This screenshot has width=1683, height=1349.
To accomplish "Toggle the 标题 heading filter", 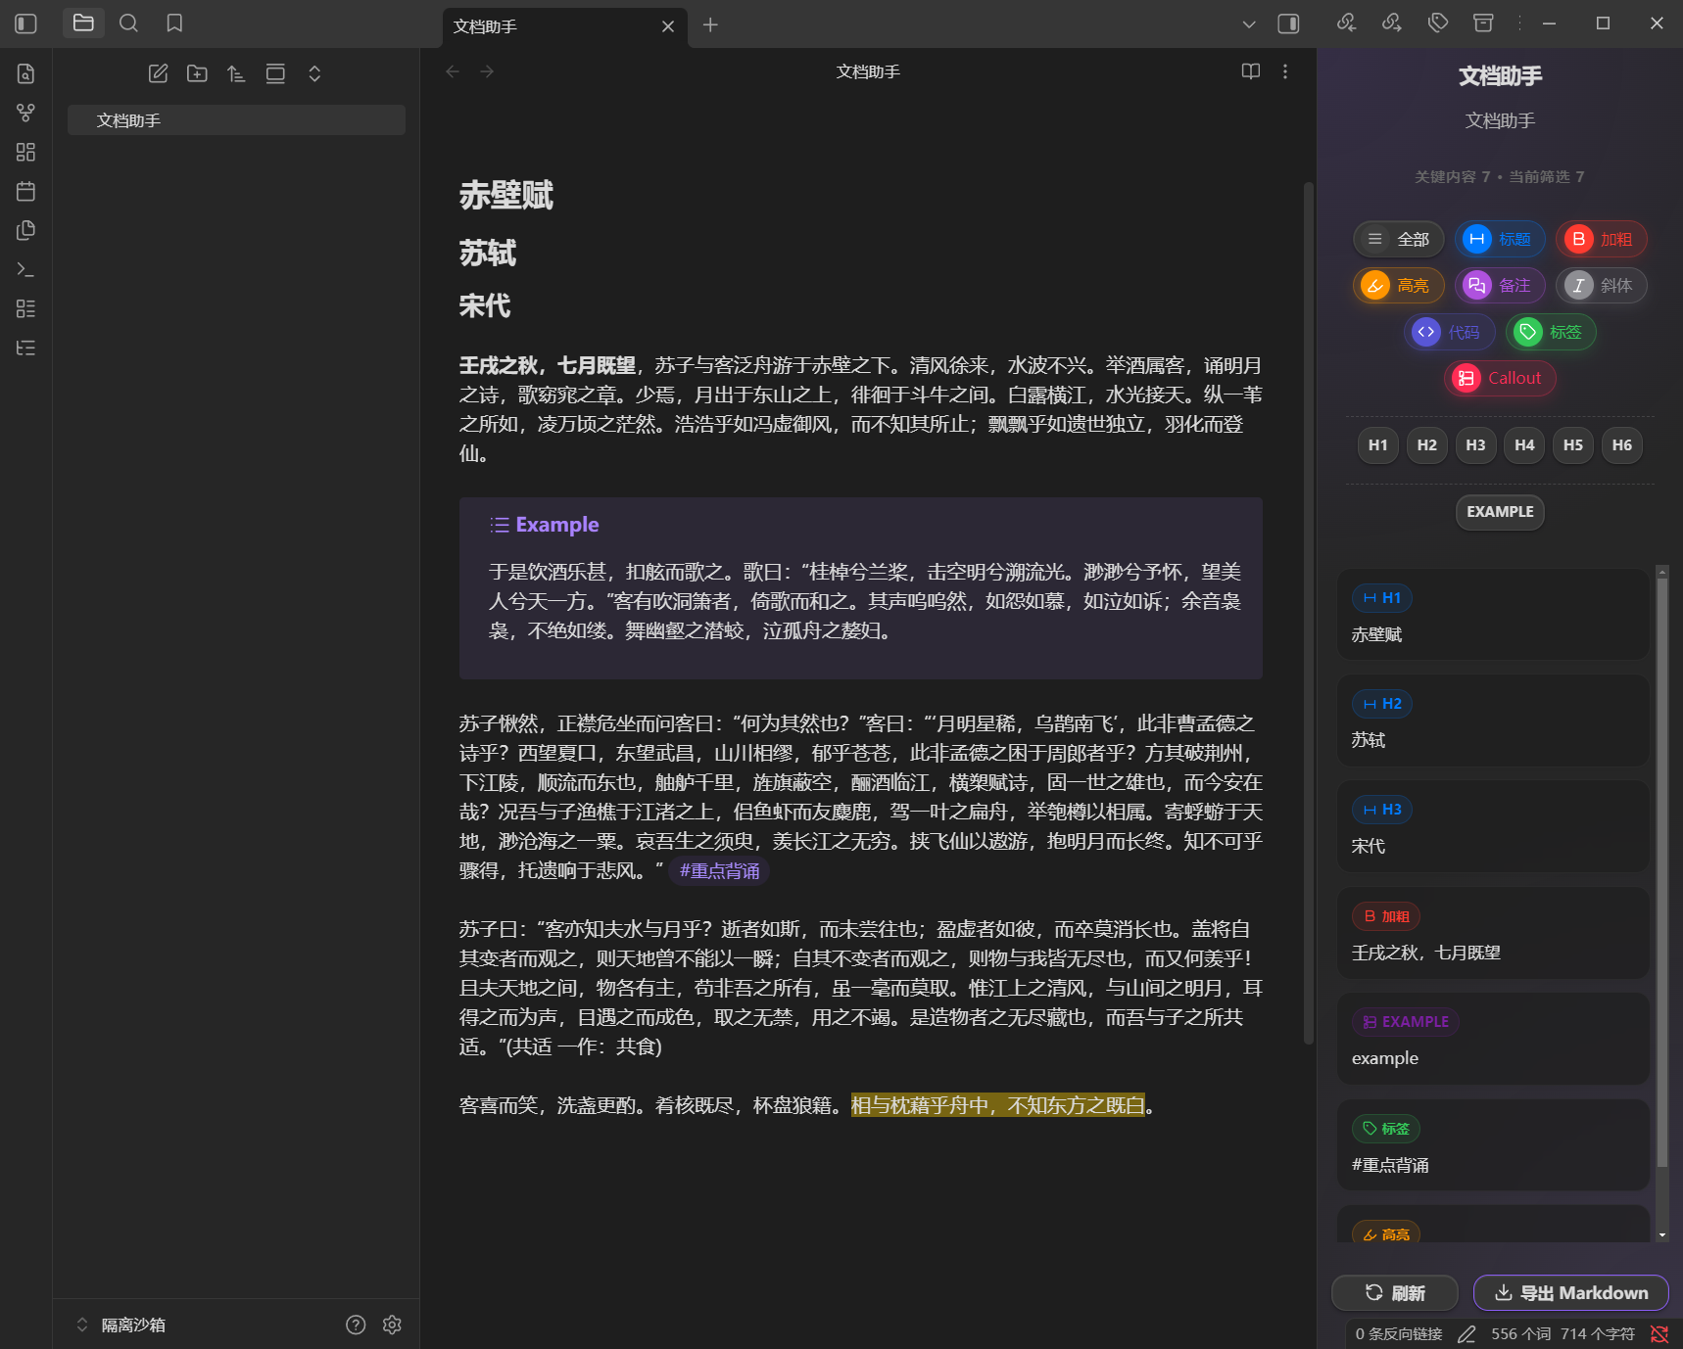I will (x=1499, y=239).
